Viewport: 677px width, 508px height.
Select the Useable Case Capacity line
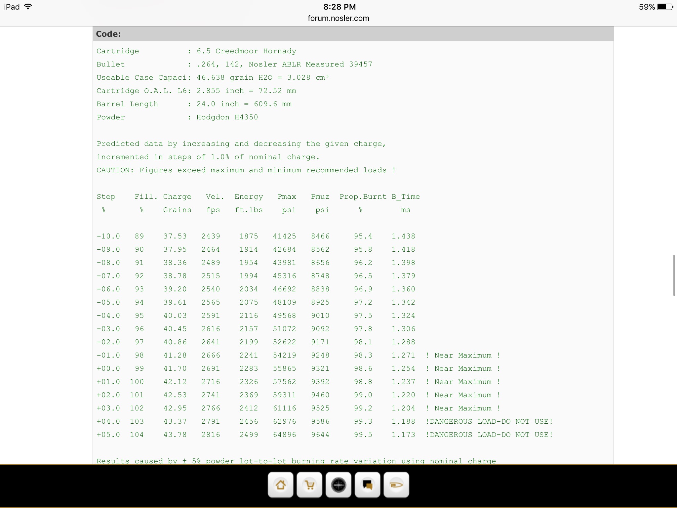click(213, 78)
